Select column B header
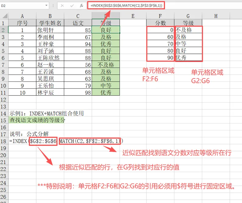This screenshot has height=203, width=242. coord(50,16)
